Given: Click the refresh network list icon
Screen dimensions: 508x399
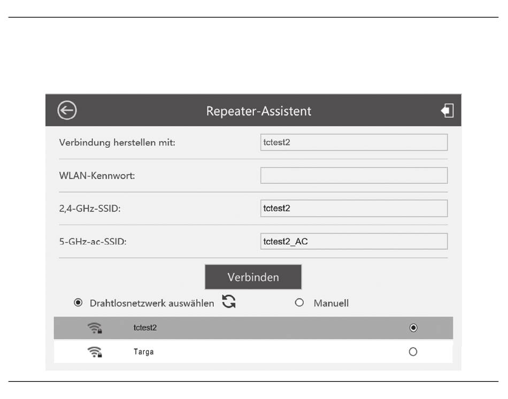Looking at the screenshot, I should click(229, 302).
